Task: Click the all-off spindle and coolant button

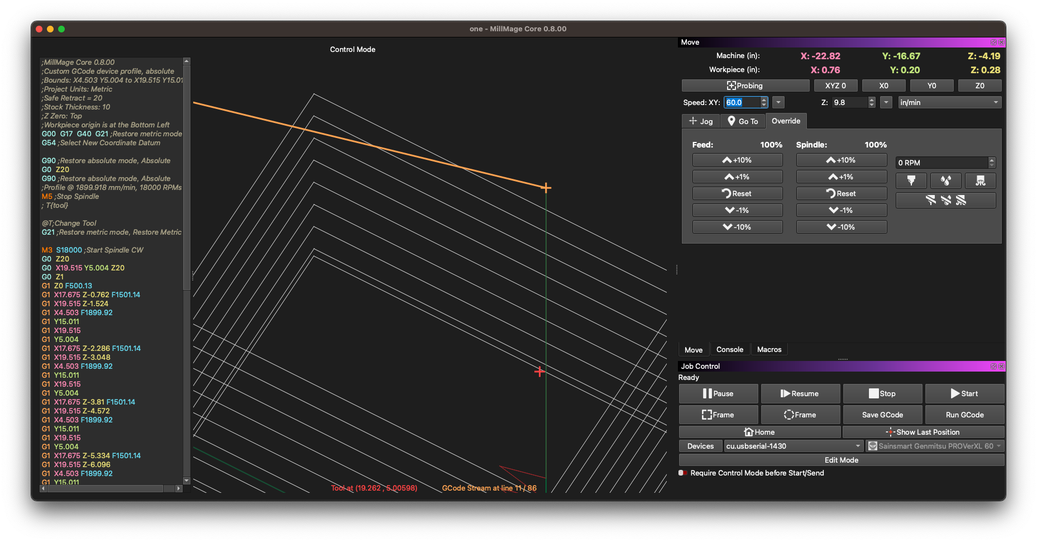Action: (945, 200)
